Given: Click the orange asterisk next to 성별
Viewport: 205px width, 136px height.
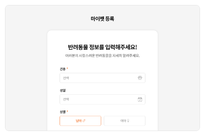Looking at the screenshot, I should (x=67, y=111).
